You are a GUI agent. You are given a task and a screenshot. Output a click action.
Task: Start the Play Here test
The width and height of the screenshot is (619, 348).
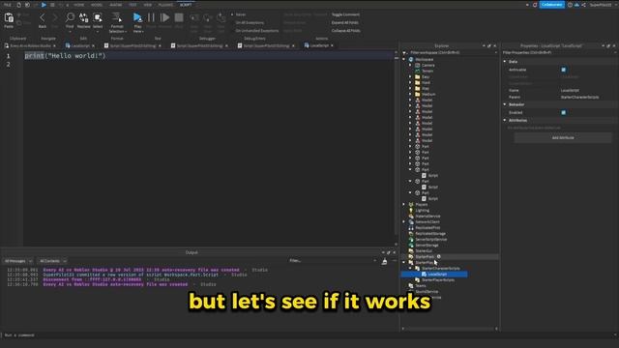click(137, 17)
